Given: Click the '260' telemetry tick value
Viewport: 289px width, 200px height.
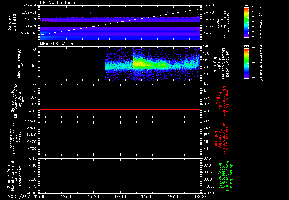Looking at the screenshot, I should point(207,121).
